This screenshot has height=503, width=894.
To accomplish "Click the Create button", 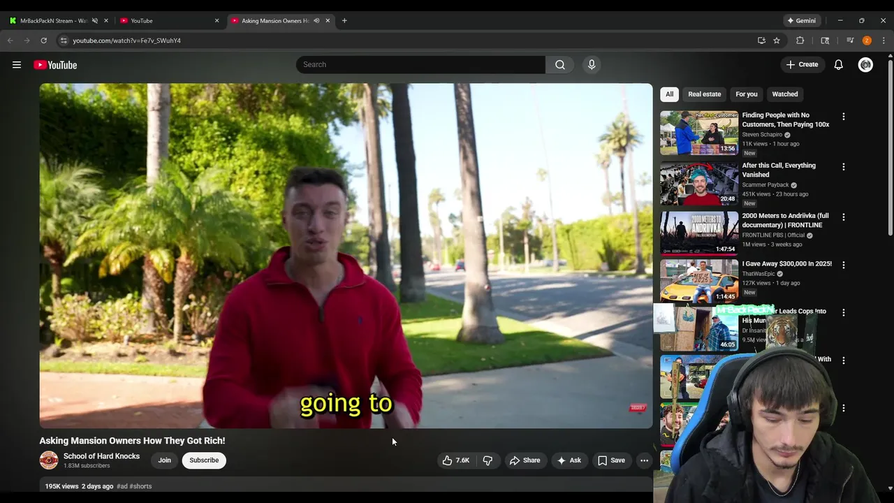I will click(802, 64).
